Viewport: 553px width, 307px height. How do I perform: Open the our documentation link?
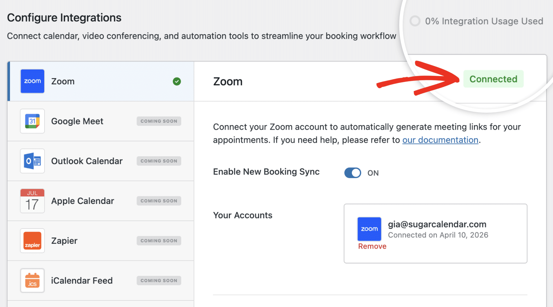click(x=440, y=140)
